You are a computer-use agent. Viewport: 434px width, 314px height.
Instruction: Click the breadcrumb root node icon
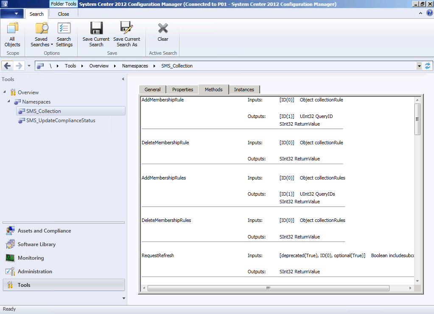tap(40, 66)
